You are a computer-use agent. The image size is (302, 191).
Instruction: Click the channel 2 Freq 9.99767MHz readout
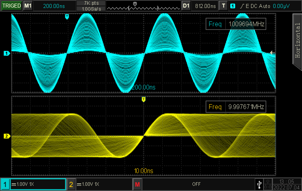(236, 107)
